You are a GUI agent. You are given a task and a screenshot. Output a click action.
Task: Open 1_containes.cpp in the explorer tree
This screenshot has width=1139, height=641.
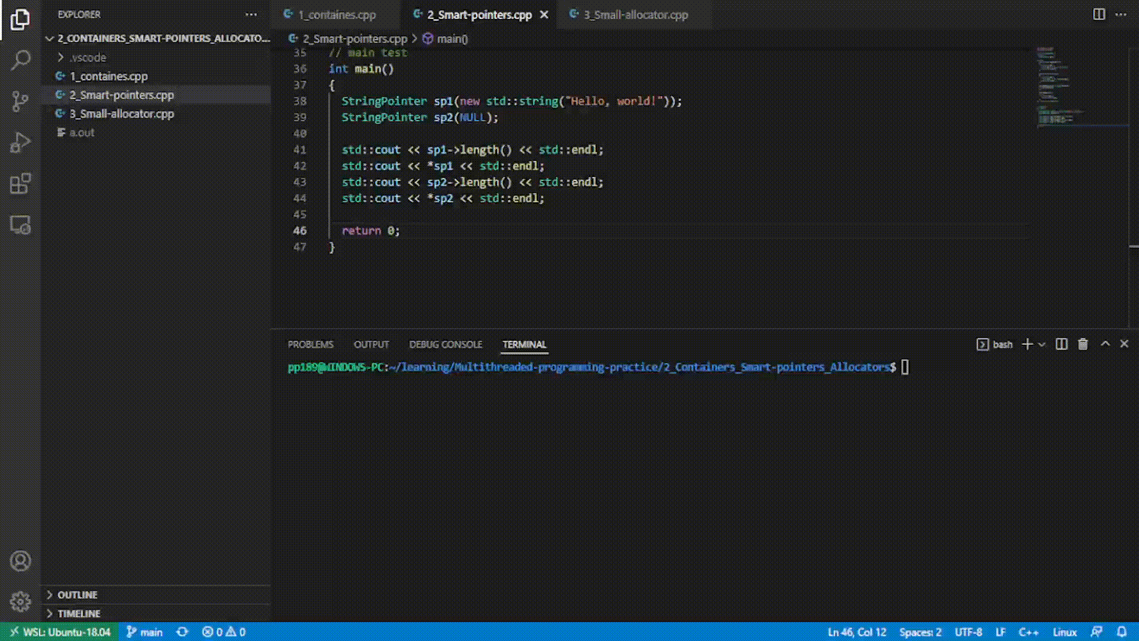[109, 77]
